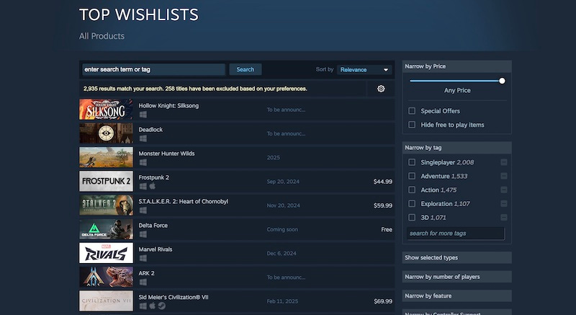This screenshot has height=315, width=576.
Task: Open the Frostpunk 2 title link
Action: [153, 177]
